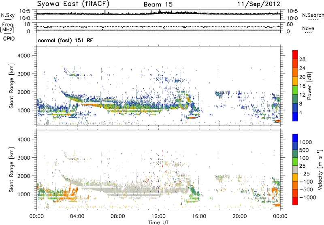
Task: Click the "-25" label on Velocity color bar
Action: coord(305,174)
